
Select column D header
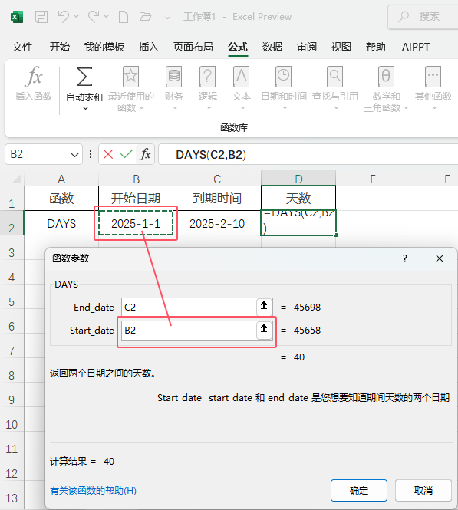pyautogui.click(x=298, y=179)
